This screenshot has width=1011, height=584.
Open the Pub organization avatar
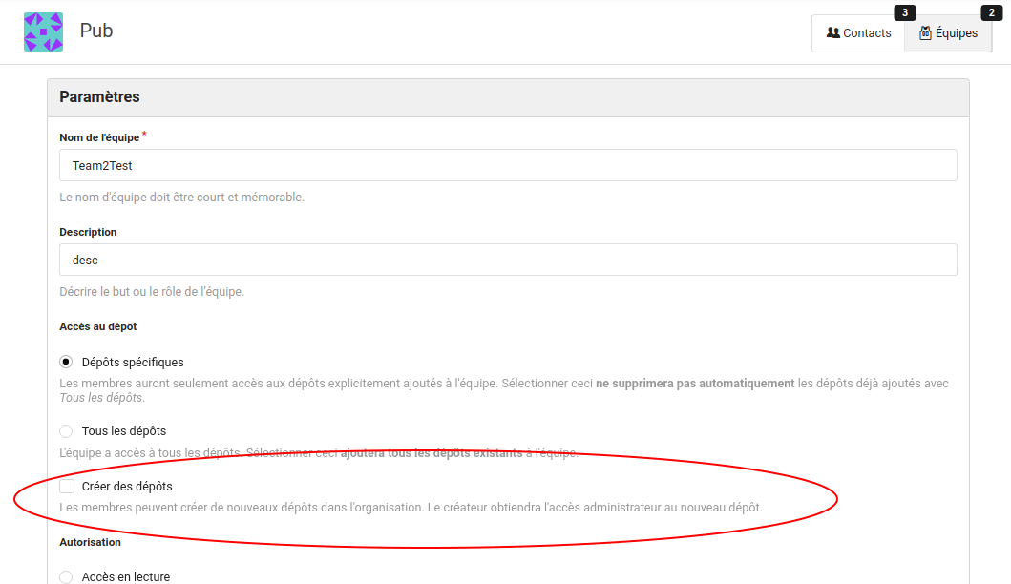coord(43,31)
